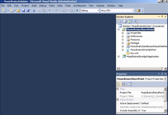
Task: Select the Features folder in the tree
Action: click(135, 40)
